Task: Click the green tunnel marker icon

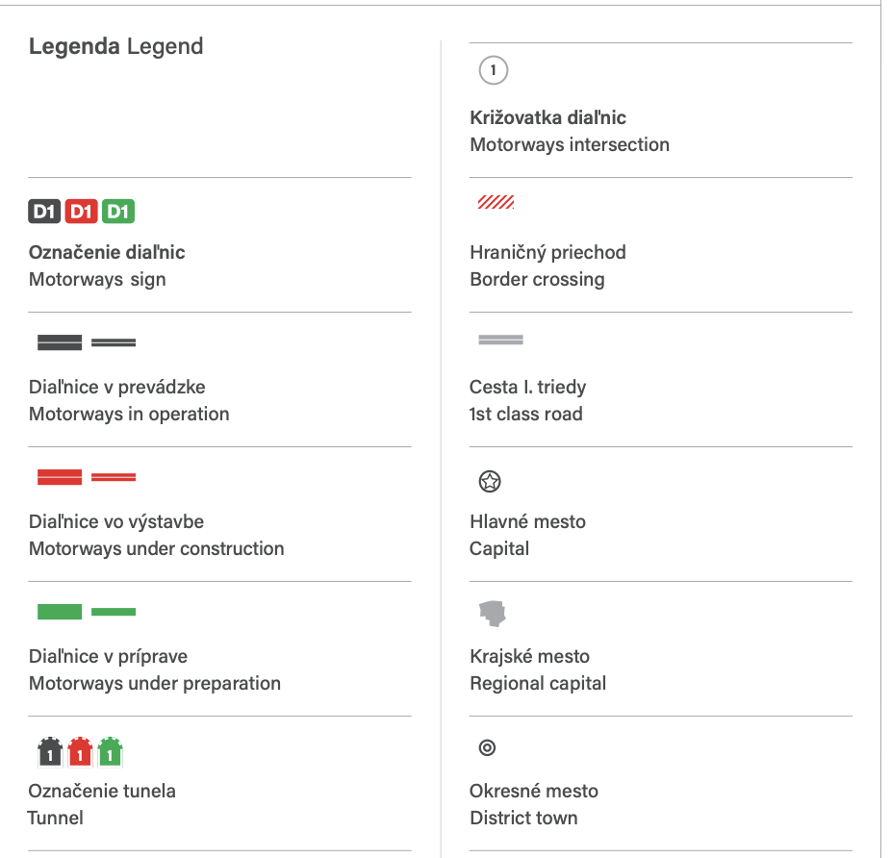Action: pyautogui.click(x=111, y=751)
